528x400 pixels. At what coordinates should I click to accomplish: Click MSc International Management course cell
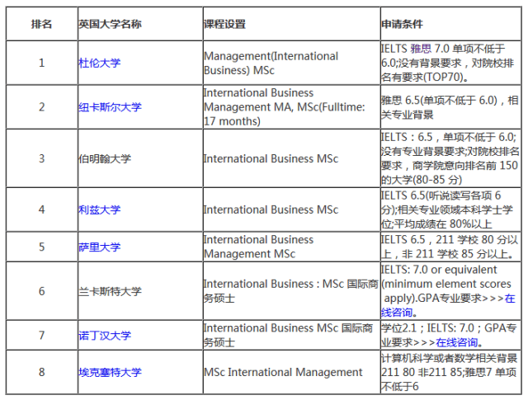pos(291,372)
